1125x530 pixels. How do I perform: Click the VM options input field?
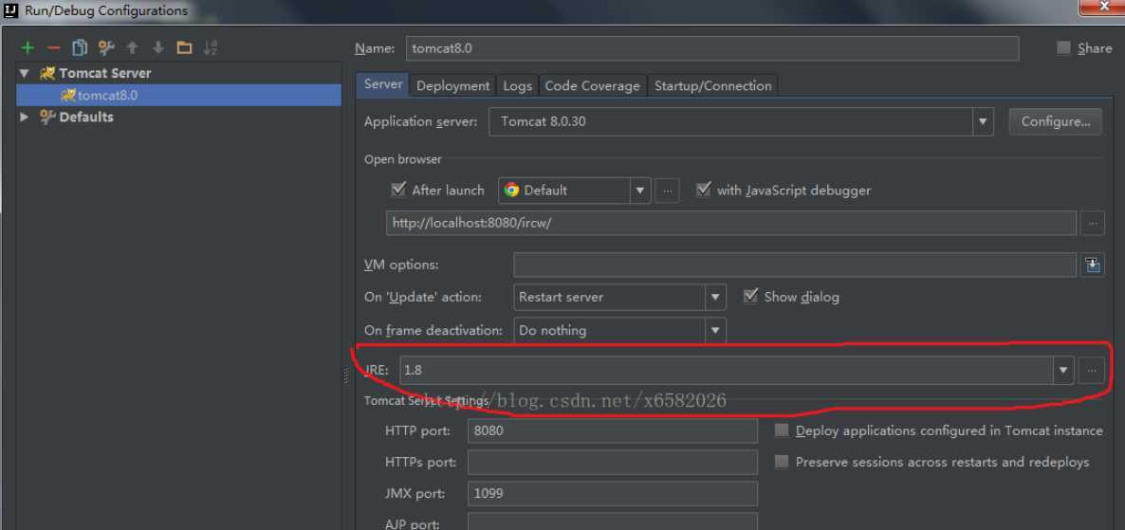tap(795, 265)
